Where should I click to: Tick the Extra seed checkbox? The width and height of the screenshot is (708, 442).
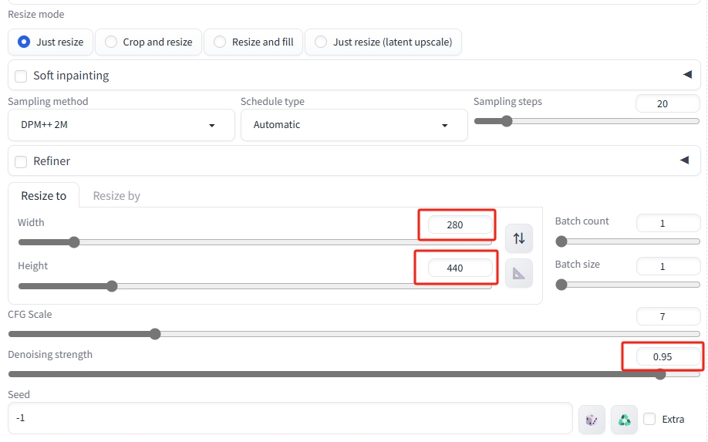pyautogui.click(x=649, y=419)
